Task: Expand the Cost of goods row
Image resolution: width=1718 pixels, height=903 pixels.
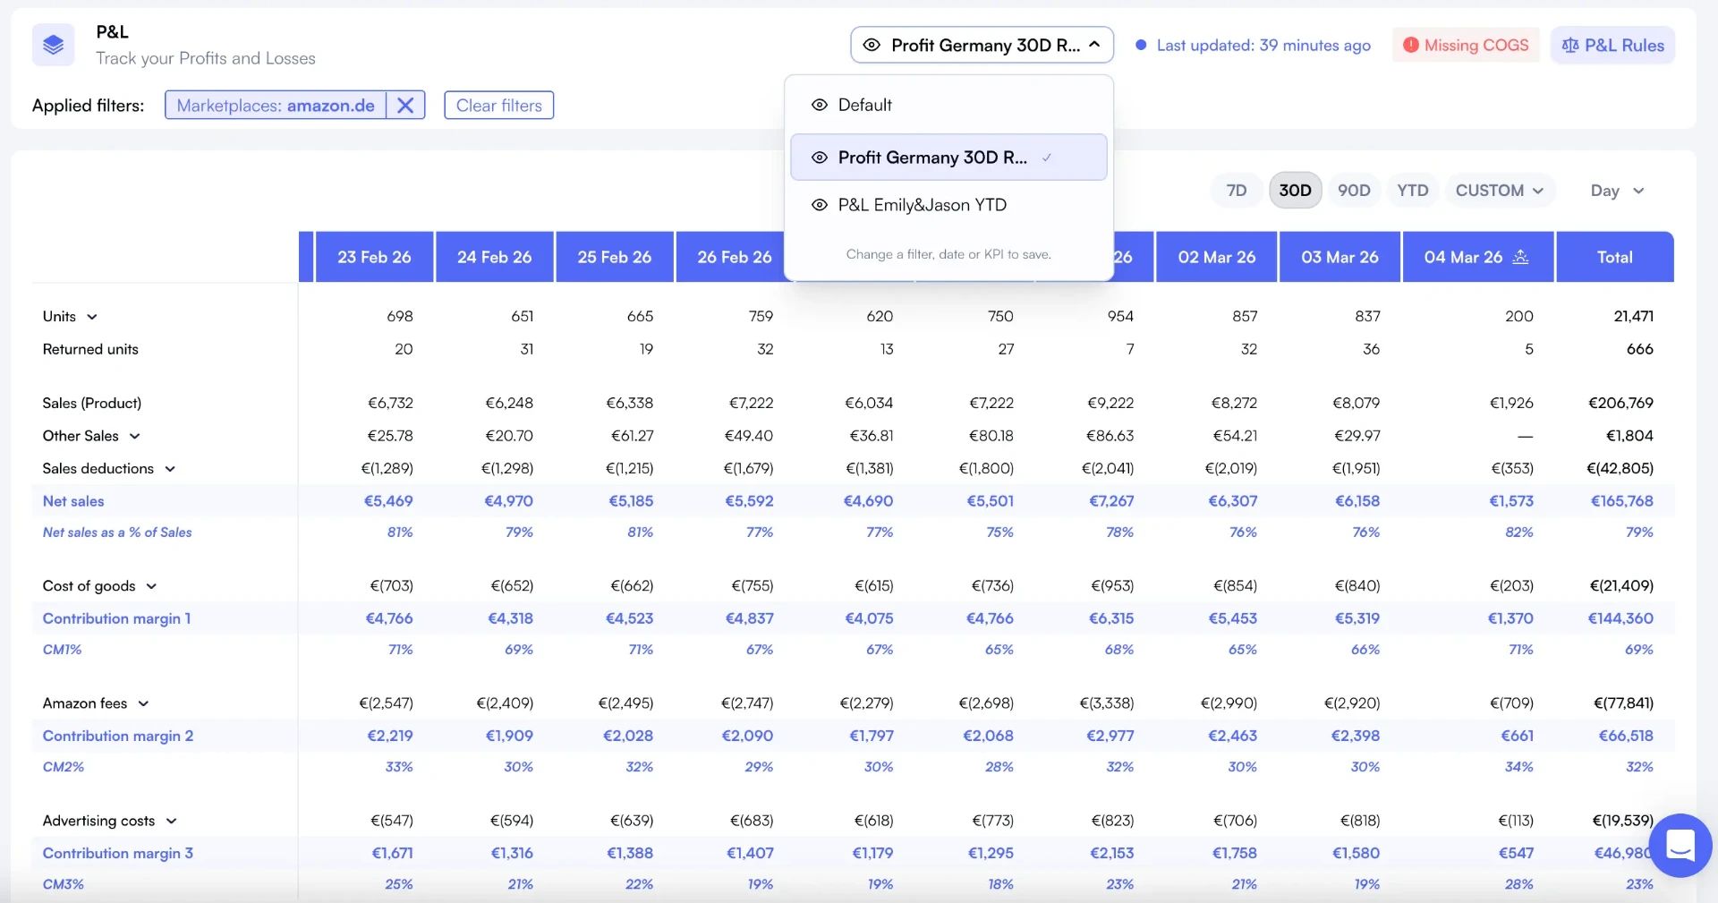Action: pyautogui.click(x=151, y=586)
